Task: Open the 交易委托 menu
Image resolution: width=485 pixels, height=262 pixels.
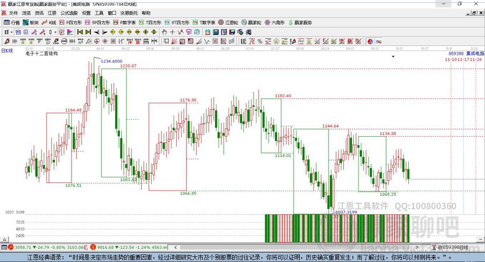Action: [x=129, y=13]
